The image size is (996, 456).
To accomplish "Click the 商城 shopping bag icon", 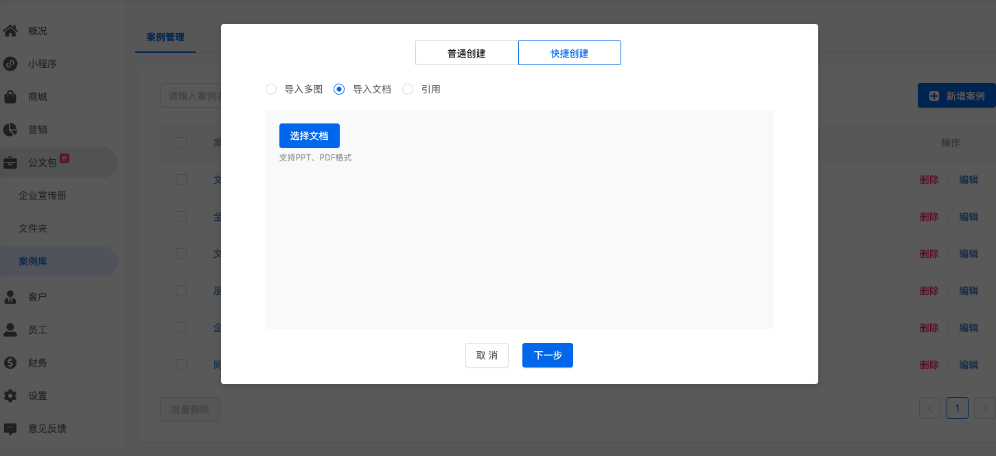I will pos(10,97).
